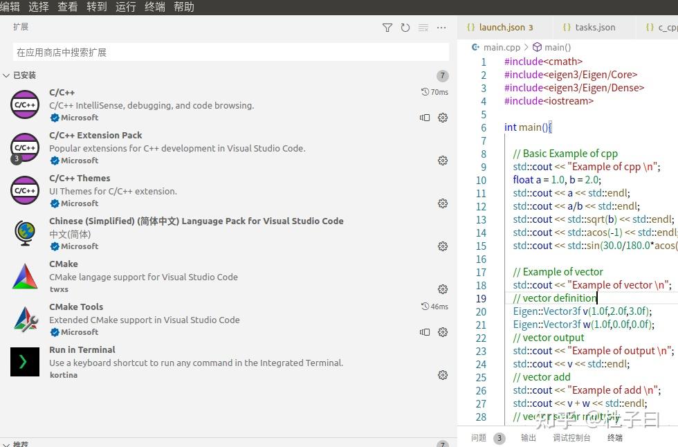The image size is (678, 447).
Task: Open manage gear for C/C++ Extension Pack
Action: [443, 161]
